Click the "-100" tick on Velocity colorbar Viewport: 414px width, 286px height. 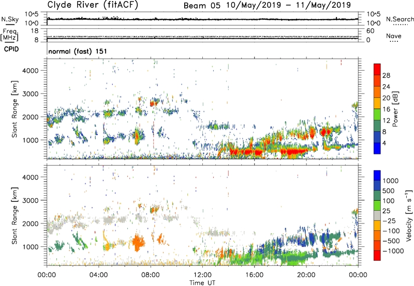[391, 231]
